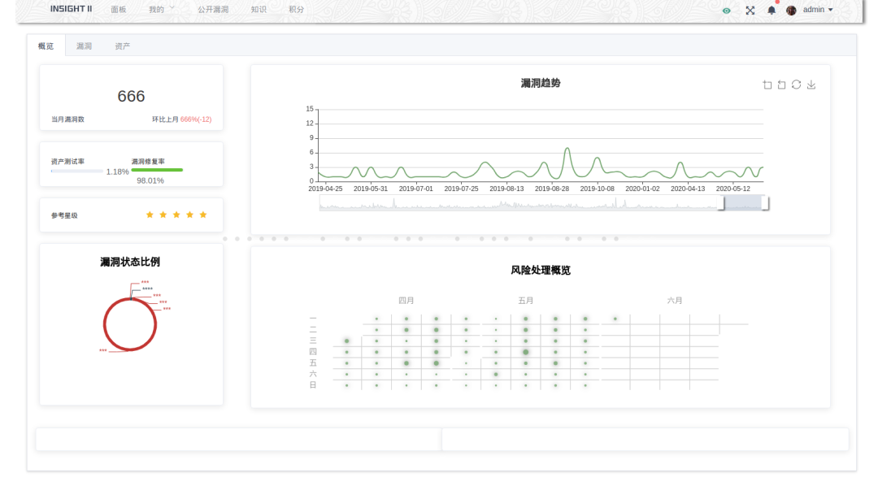Click the first star in 参考星级
The image size is (878, 486).
(150, 215)
